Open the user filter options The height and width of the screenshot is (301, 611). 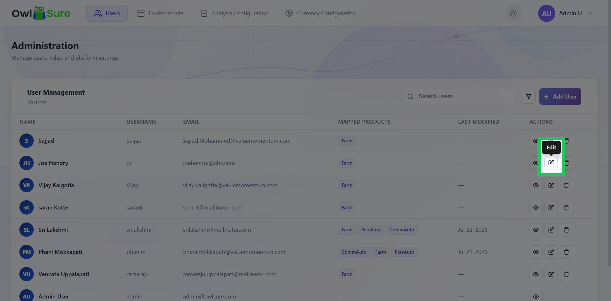tap(528, 97)
